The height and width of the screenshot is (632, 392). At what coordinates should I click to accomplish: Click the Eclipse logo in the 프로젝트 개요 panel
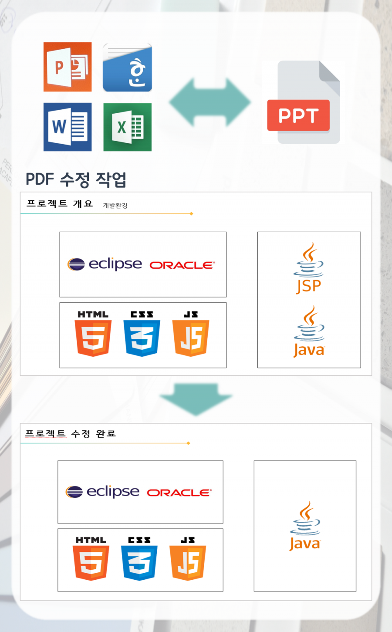pyautogui.click(x=105, y=264)
